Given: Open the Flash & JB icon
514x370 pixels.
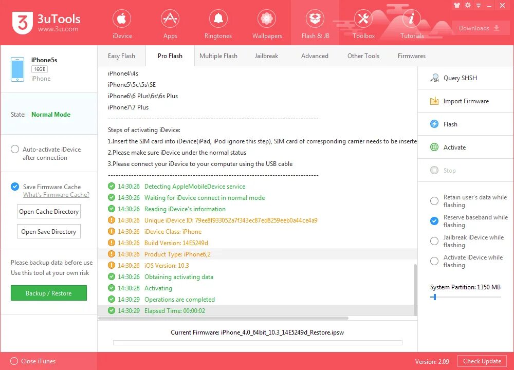Looking at the screenshot, I should pos(315,18).
